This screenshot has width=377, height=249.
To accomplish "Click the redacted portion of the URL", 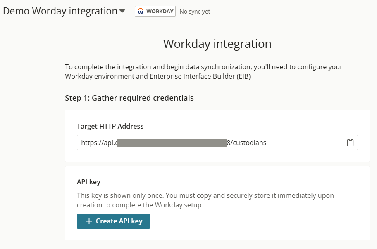I will [x=172, y=143].
